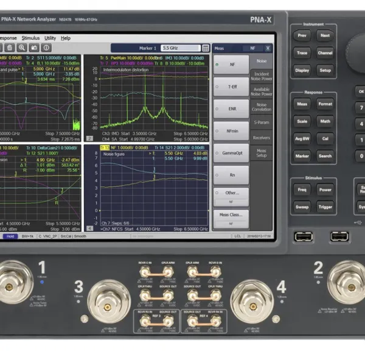Choose the Other... measurement softkey
The height and width of the screenshot is (351, 365).
point(231,197)
